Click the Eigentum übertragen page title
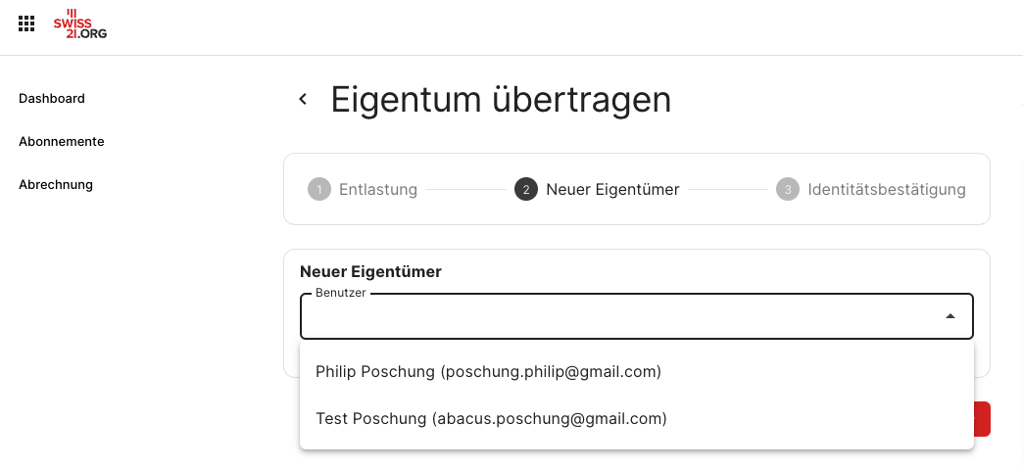This screenshot has height=469, width=1023. (501, 101)
